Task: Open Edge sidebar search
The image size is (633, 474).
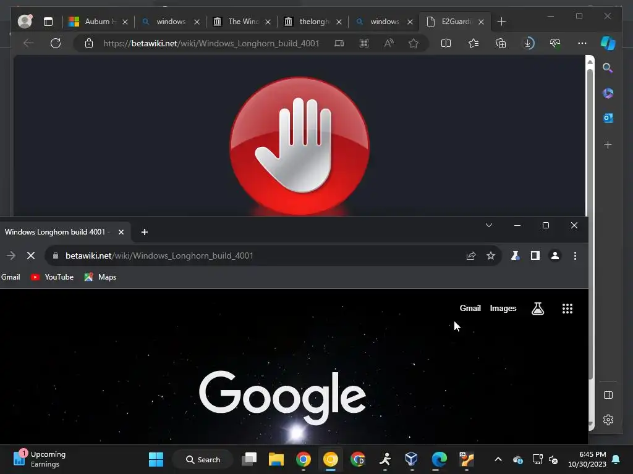Action: [x=608, y=68]
